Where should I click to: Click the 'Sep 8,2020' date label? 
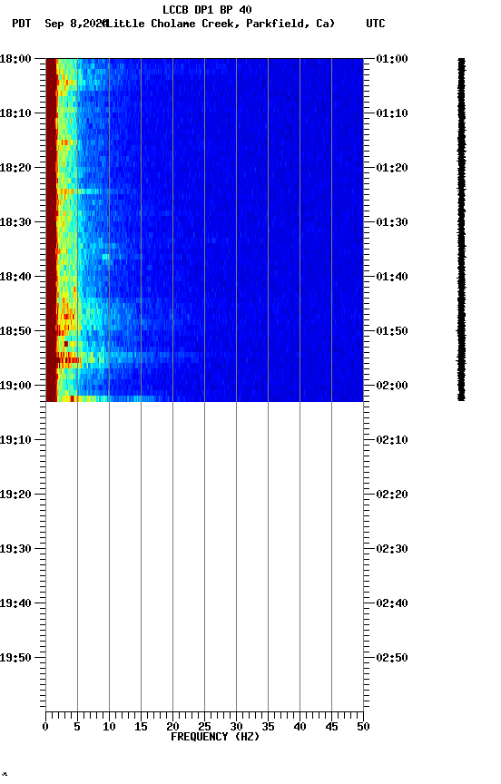click(75, 24)
